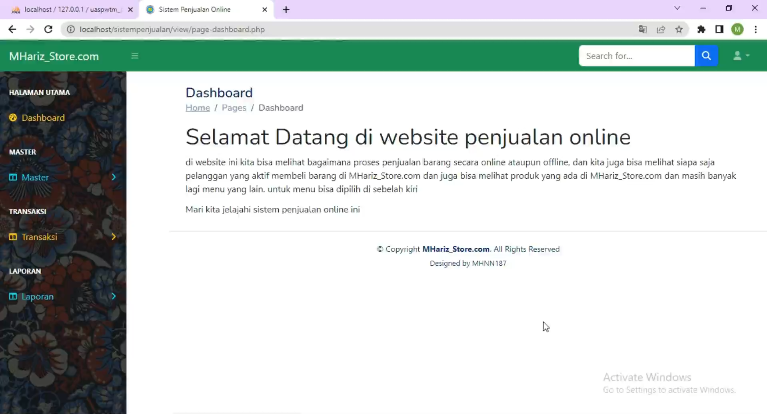Open the browser extensions puzzle icon

click(x=702, y=29)
